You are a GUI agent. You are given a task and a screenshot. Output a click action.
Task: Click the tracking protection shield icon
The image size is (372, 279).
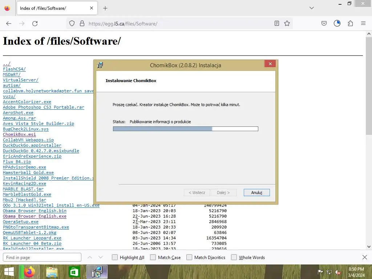[x=72, y=24]
